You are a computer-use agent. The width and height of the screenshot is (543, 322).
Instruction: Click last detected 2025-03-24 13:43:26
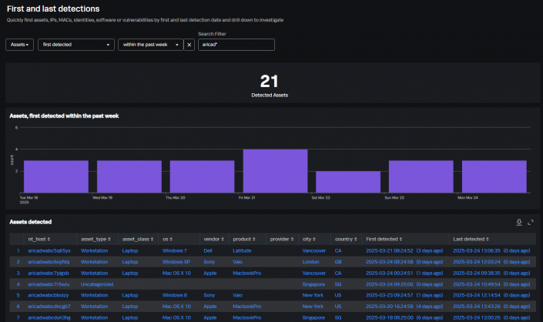pyautogui.click(x=477, y=307)
